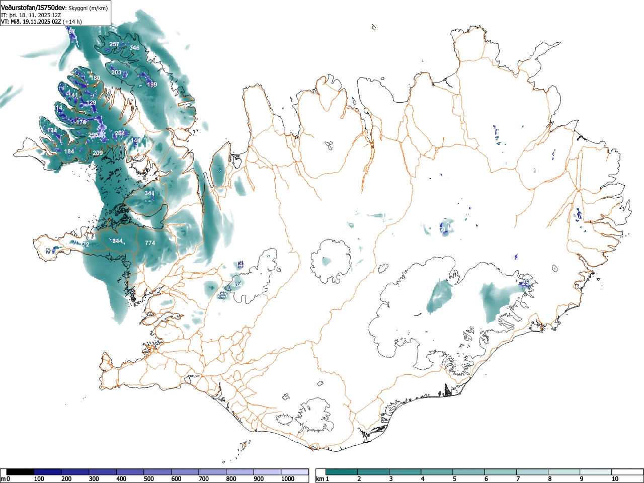Click the 141 visibility value on the map

pyautogui.click(x=73, y=95)
